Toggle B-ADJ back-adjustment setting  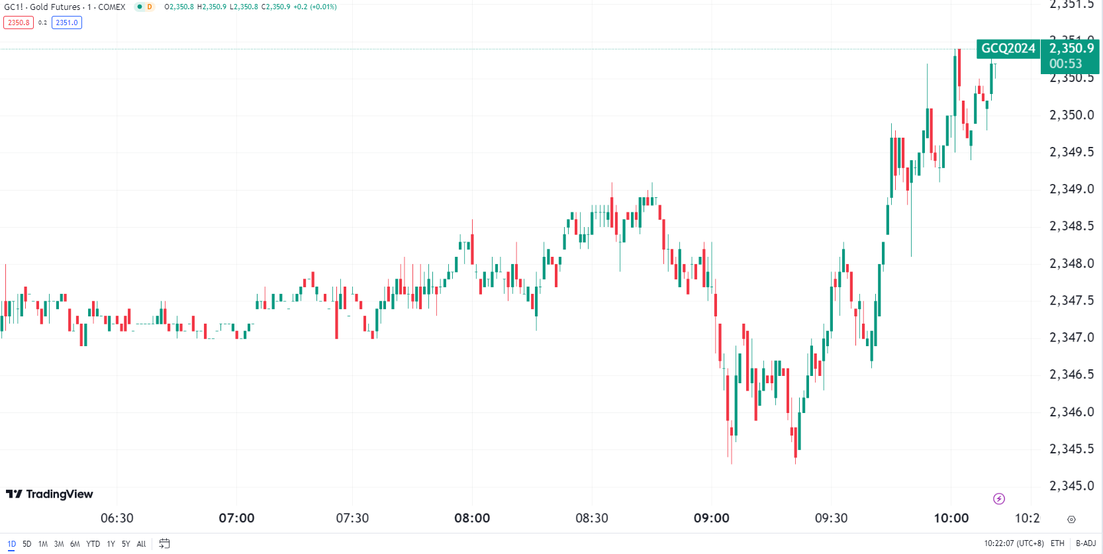tap(1084, 543)
